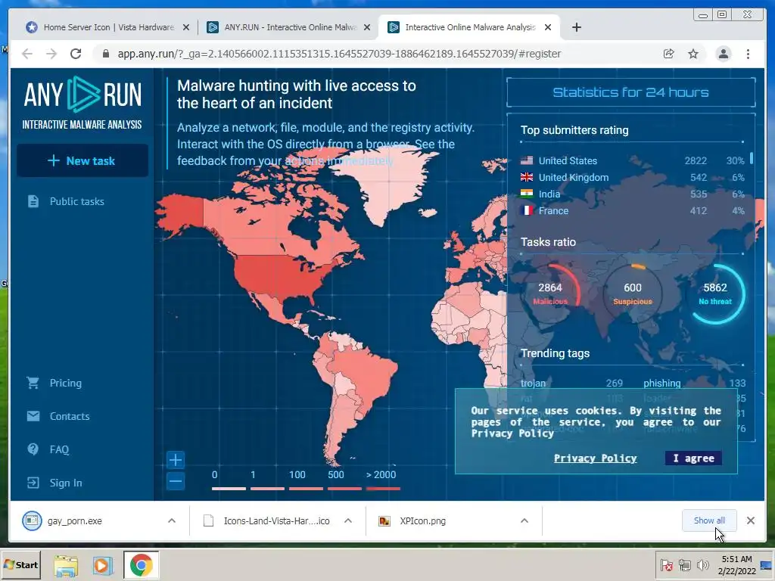The image size is (775, 581).
Task: Open the Chrome profile icon
Action: coord(723,54)
